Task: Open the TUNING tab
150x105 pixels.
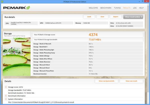Action: (117, 8)
